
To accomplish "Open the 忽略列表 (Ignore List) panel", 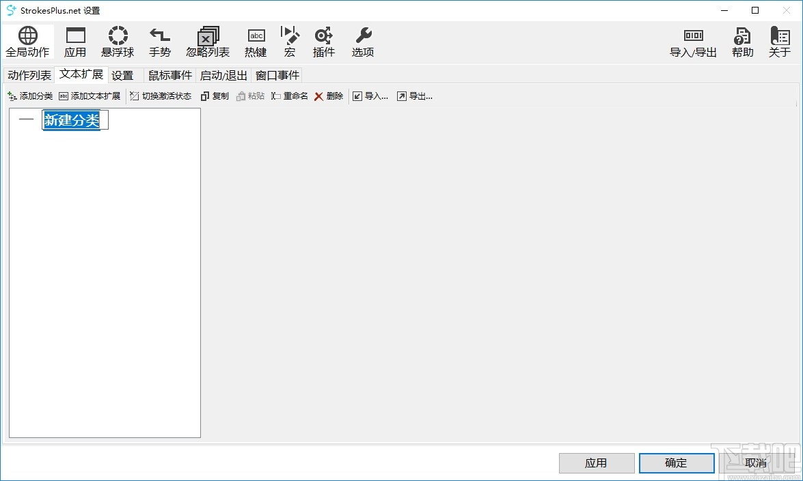I will [x=207, y=41].
